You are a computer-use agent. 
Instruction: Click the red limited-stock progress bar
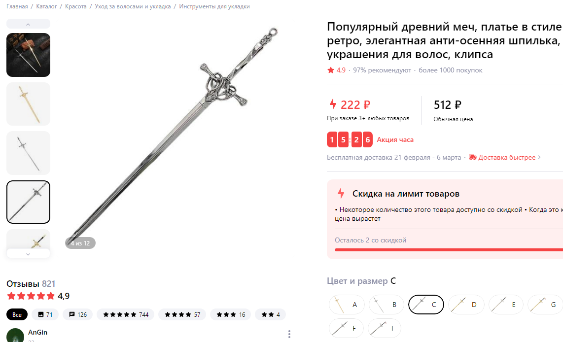point(449,250)
